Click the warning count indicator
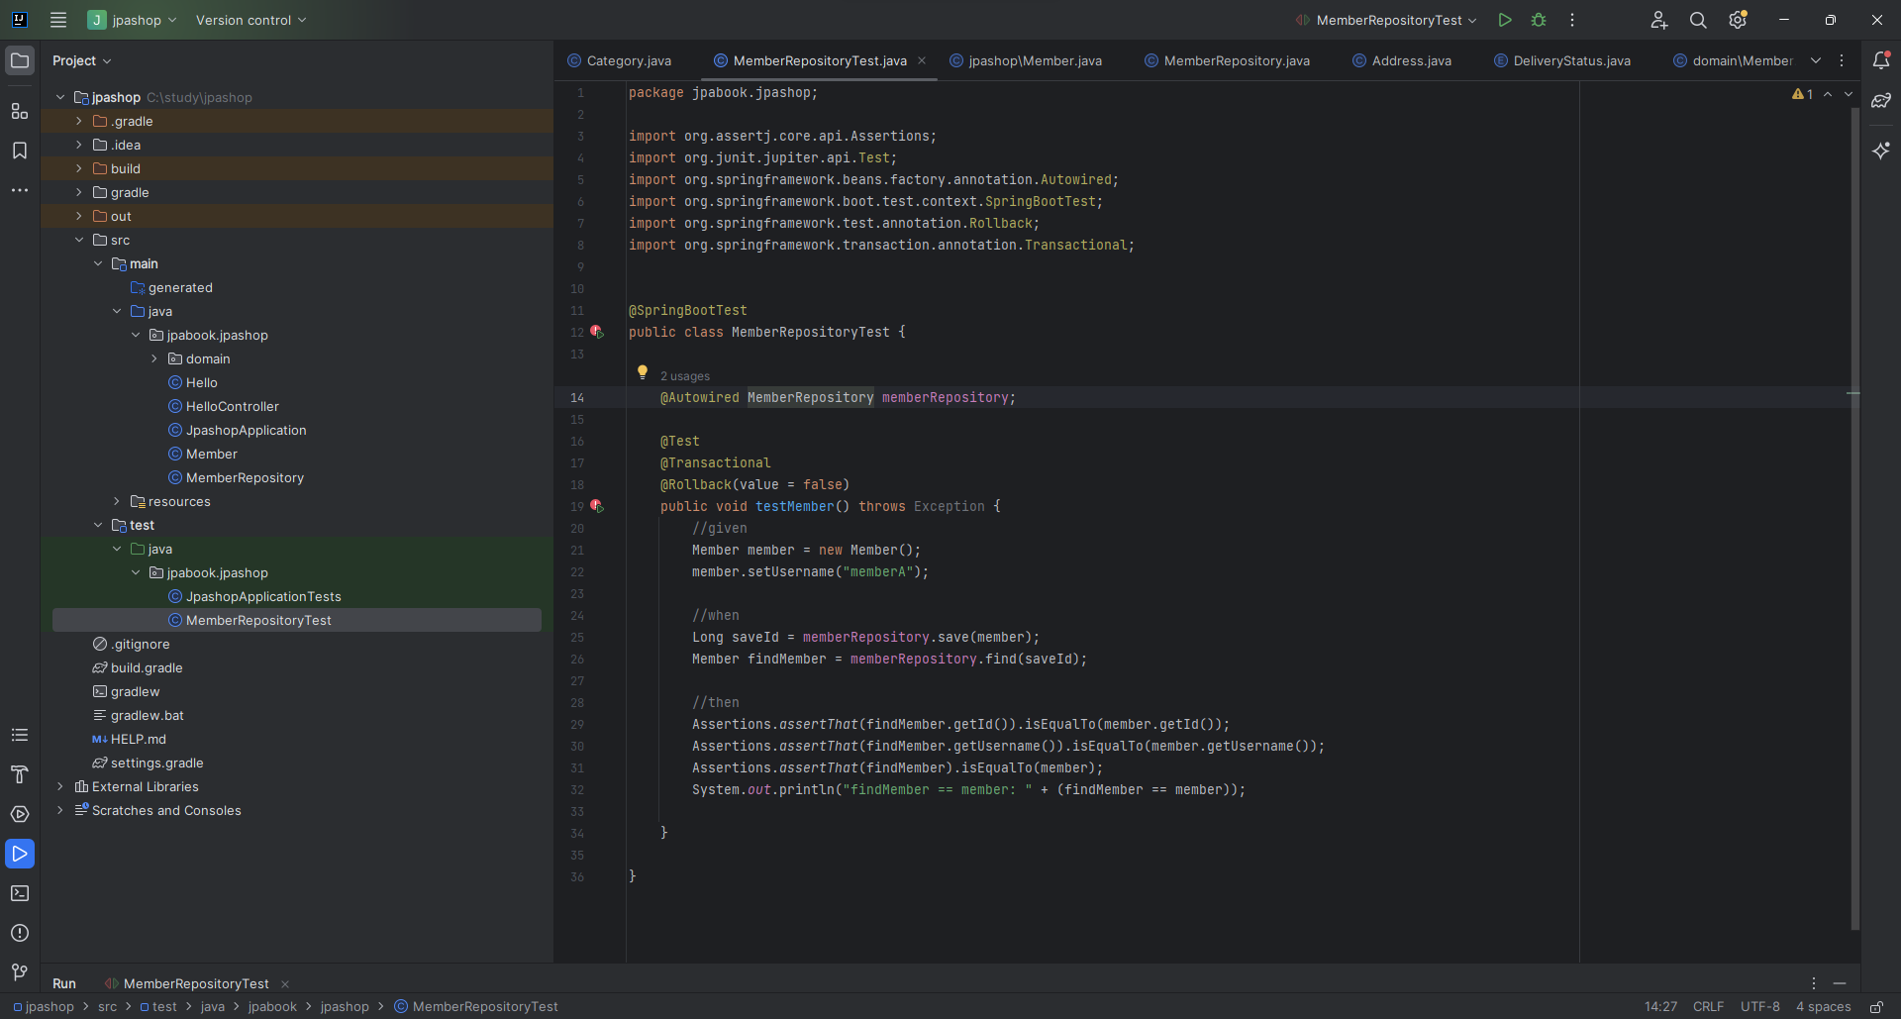 [x=1802, y=94]
